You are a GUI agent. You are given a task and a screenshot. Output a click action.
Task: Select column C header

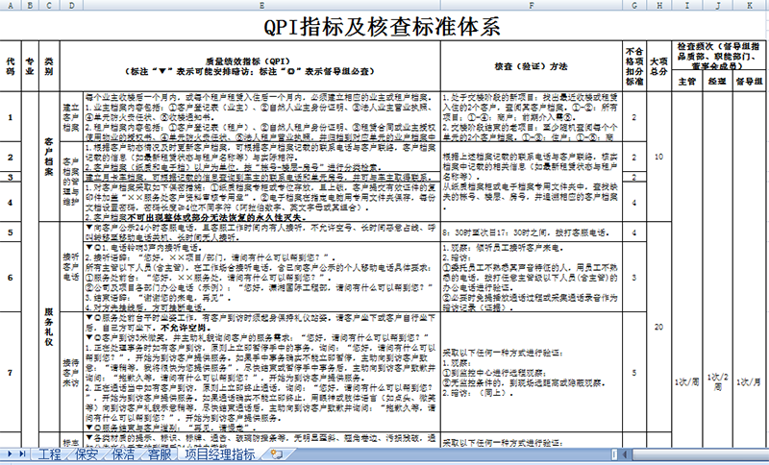[x=49, y=6]
